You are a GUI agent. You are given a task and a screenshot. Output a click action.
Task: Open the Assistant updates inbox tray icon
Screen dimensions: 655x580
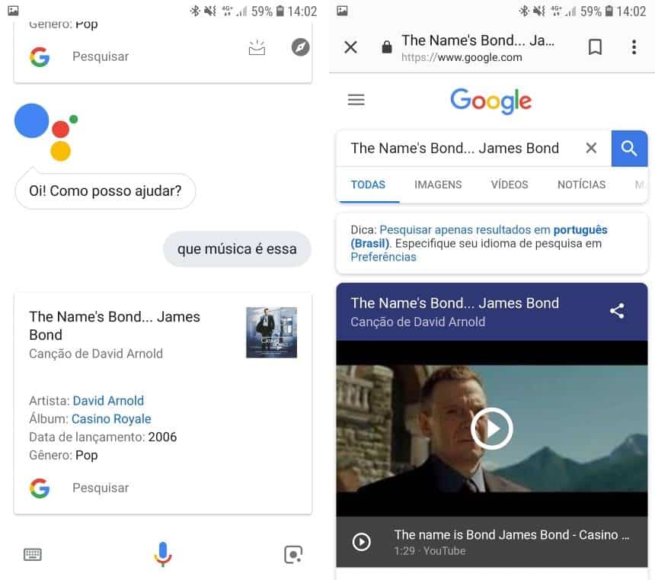257,48
